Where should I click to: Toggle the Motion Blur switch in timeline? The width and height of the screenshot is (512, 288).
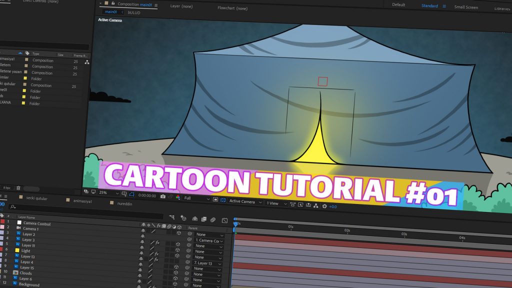(213, 220)
